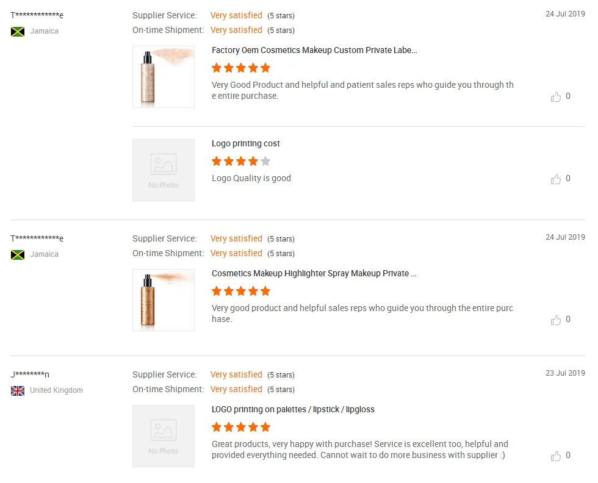Thumbs-up the United Kingdom buyer's review
The height and width of the screenshot is (483, 598).
(556, 456)
